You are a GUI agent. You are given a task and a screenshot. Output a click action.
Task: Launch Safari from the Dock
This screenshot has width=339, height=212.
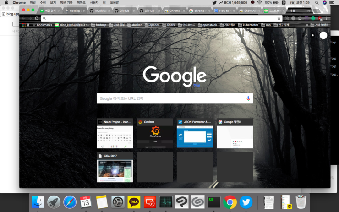[x=70, y=202]
